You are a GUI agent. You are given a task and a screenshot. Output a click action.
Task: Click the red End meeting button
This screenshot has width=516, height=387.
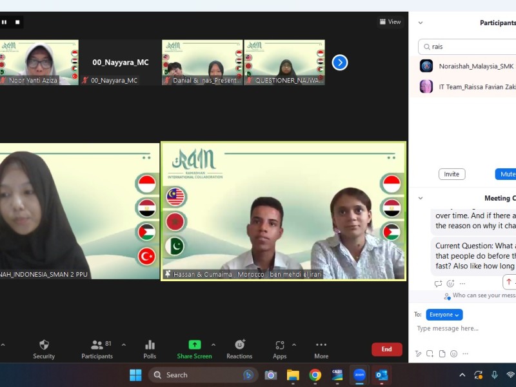point(386,349)
